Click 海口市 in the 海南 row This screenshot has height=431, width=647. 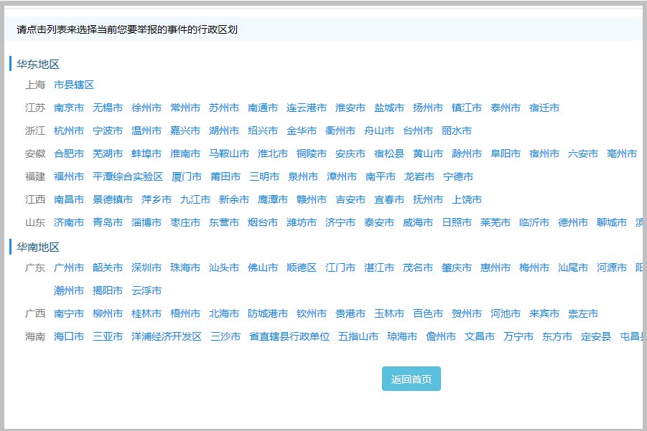tap(70, 336)
